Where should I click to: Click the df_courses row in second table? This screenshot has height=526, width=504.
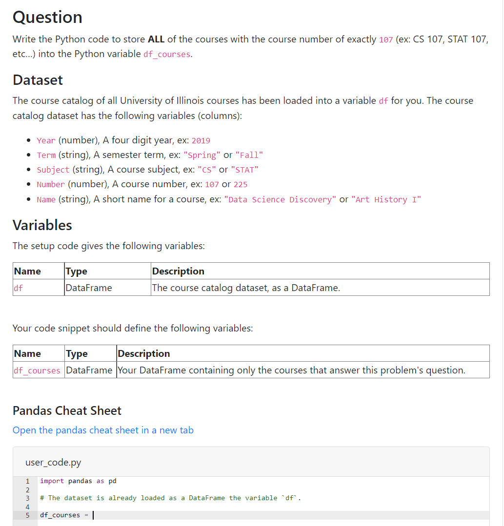coord(37,370)
